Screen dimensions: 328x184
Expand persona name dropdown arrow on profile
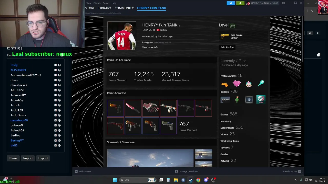[x=179, y=26]
